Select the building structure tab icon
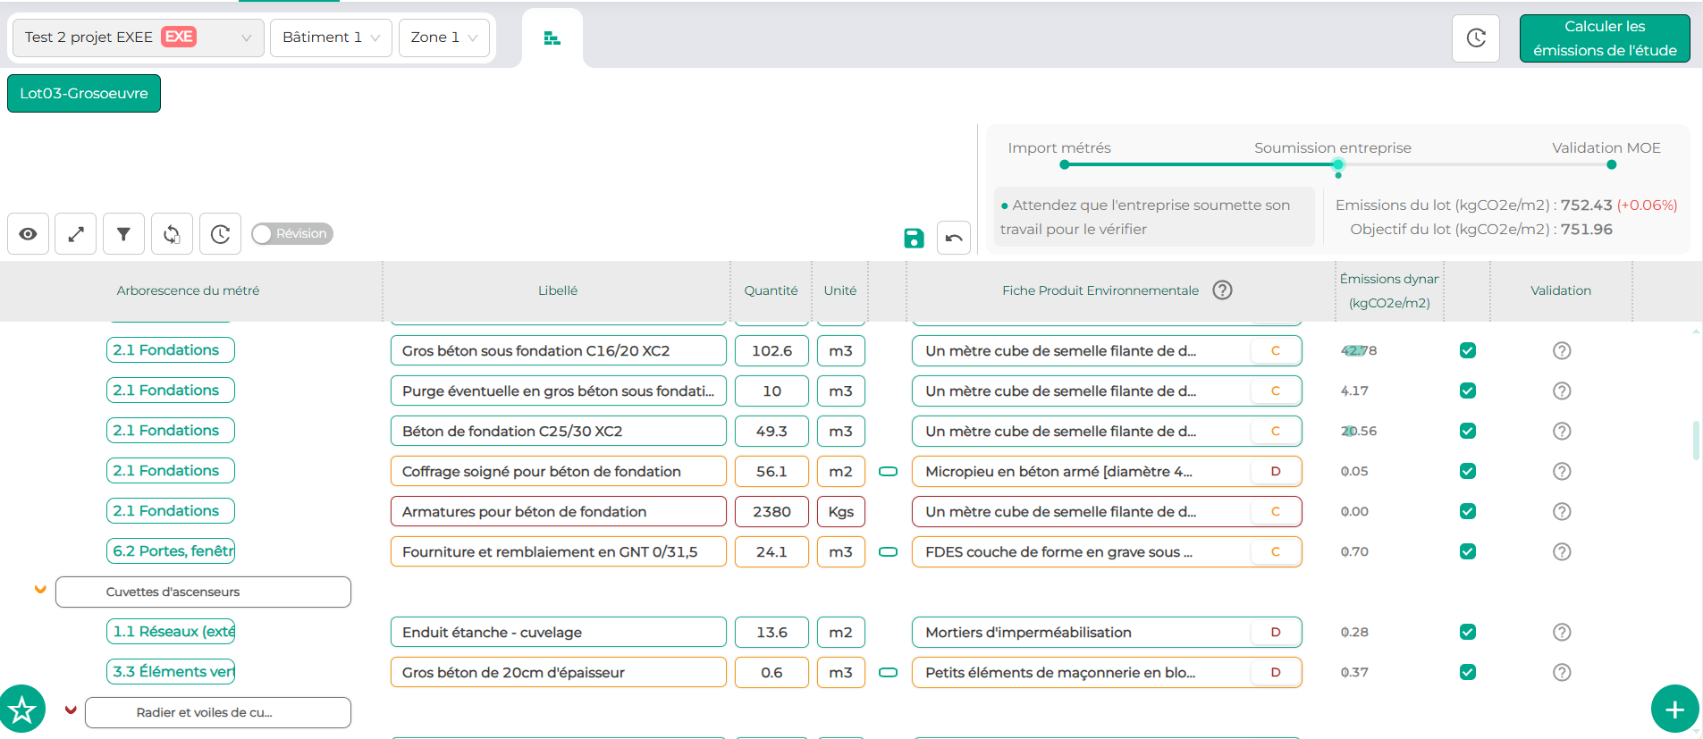Viewport: 1703px width, 739px height. point(552,38)
